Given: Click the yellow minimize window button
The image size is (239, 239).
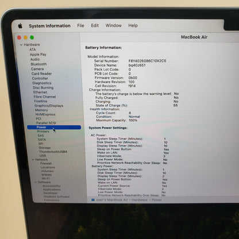Looking at the screenshot, I should [25, 37].
